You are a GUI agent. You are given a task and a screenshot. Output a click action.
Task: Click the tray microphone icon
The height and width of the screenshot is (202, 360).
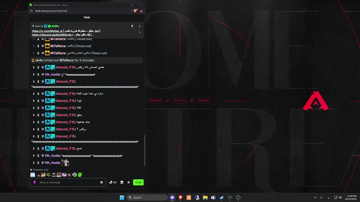pos(321,198)
